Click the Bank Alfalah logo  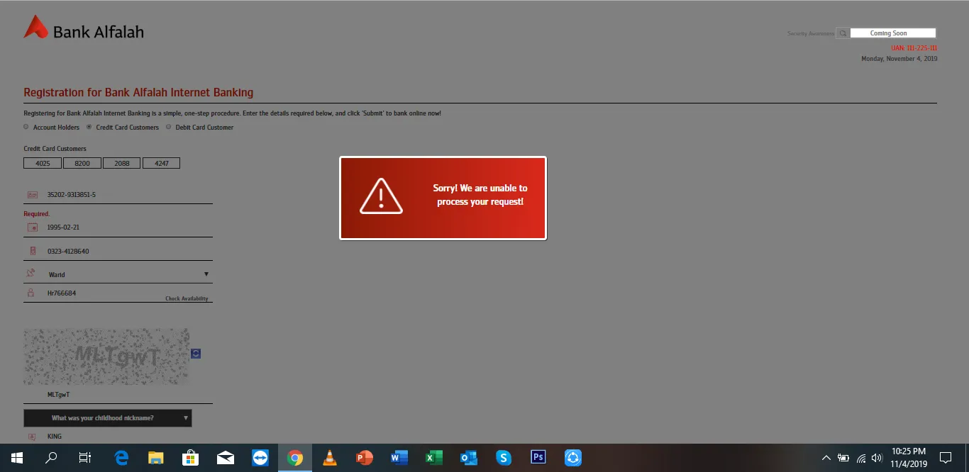point(84,29)
